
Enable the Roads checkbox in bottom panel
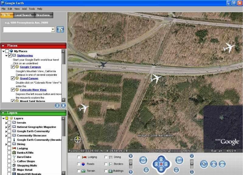tap(79, 164)
